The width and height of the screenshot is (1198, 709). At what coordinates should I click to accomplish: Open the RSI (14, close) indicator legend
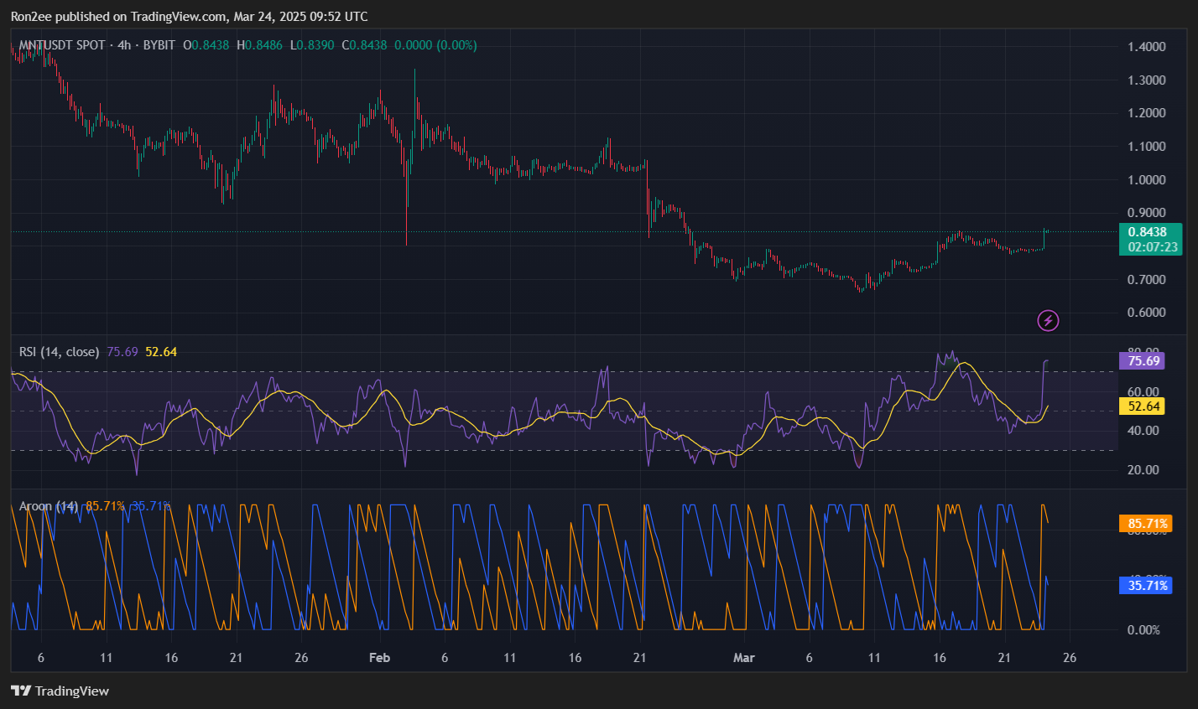coord(59,352)
